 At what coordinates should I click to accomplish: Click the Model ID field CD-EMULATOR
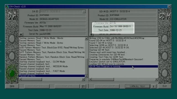click(x=133, y=19)
